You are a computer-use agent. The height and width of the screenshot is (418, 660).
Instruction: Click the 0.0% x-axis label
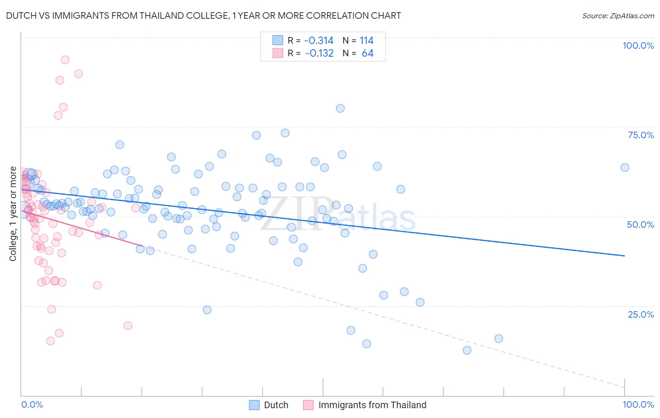[x=32, y=404]
